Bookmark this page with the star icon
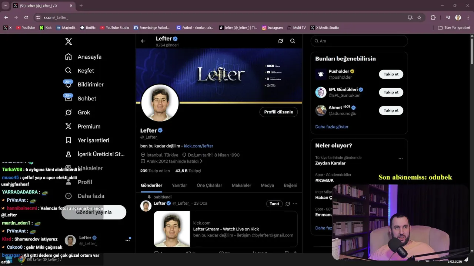Image resolution: width=474 pixels, height=266 pixels. coord(419,17)
